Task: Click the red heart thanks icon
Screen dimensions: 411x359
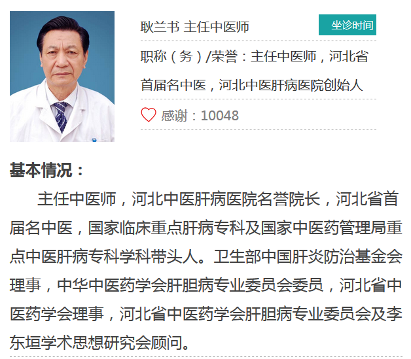Action: tap(149, 115)
